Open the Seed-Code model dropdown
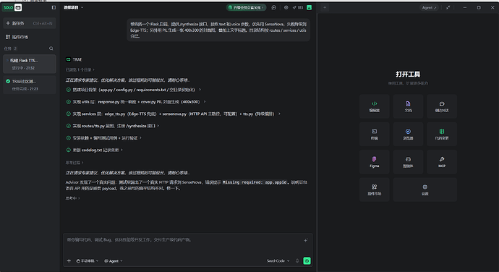This screenshot has width=499, height=272. point(278,261)
